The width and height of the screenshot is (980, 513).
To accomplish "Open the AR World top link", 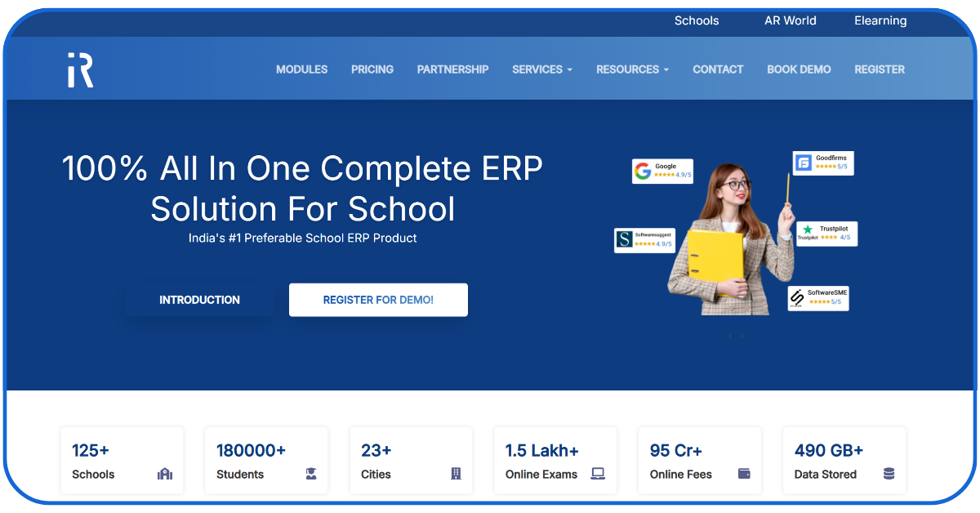I will coord(790,20).
